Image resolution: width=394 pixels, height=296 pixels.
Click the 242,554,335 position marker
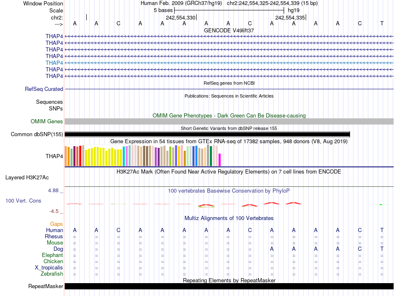point(290,17)
